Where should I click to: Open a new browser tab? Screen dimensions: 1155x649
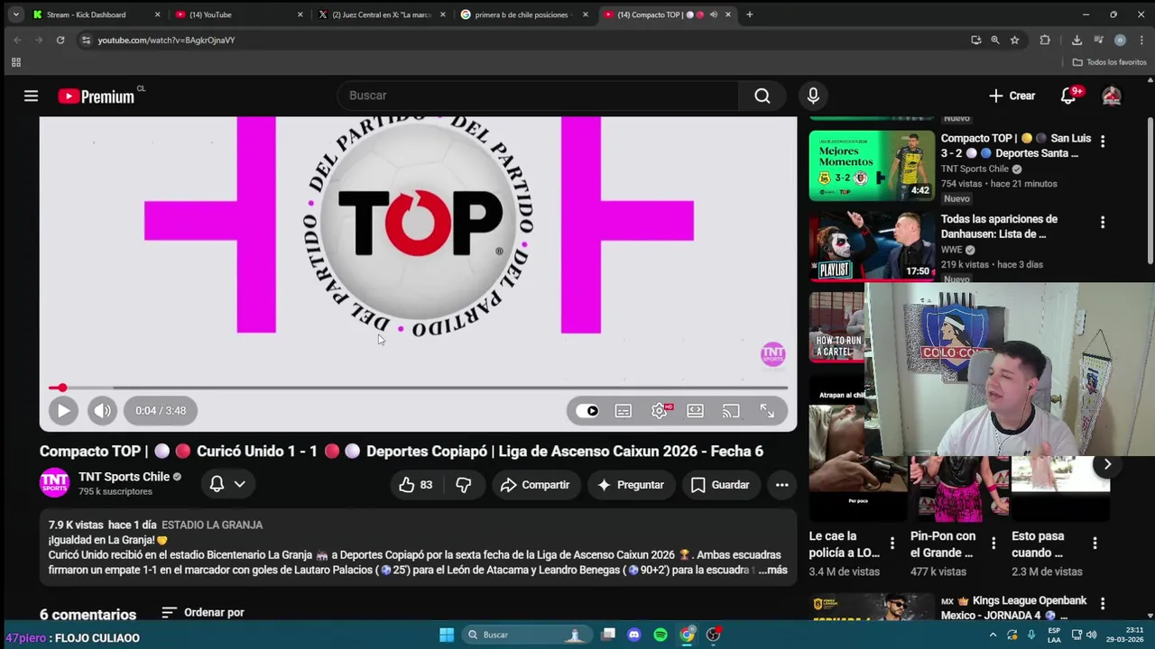tap(749, 14)
